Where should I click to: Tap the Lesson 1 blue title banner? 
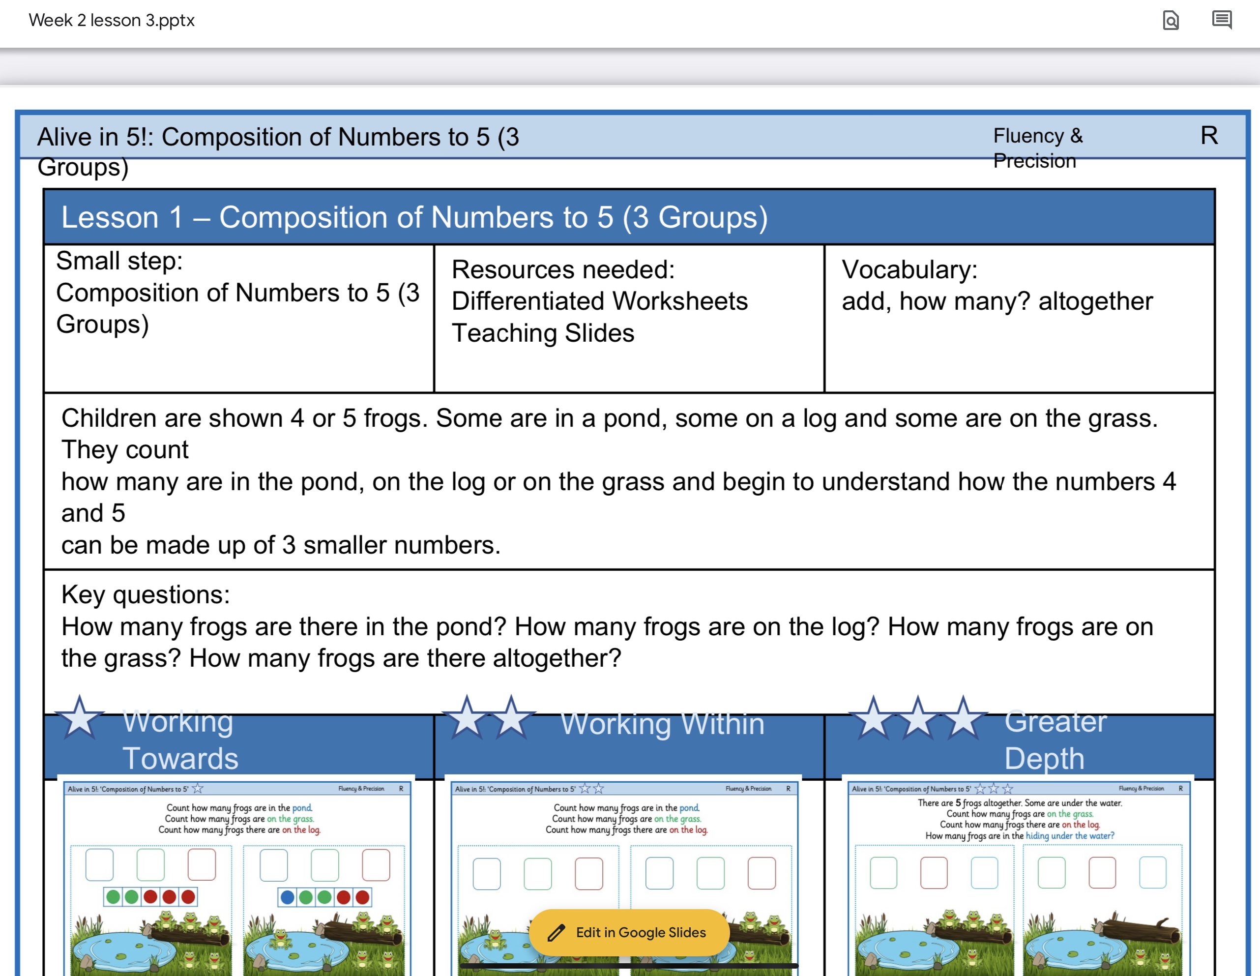tap(629, 217)
